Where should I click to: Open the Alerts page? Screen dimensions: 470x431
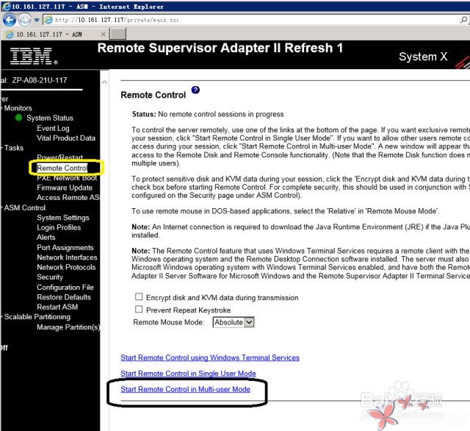[x=46, y=237]
